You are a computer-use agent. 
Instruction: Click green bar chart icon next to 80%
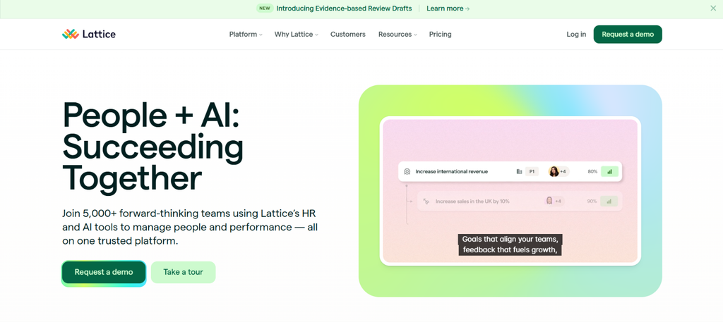coord(609,172)
